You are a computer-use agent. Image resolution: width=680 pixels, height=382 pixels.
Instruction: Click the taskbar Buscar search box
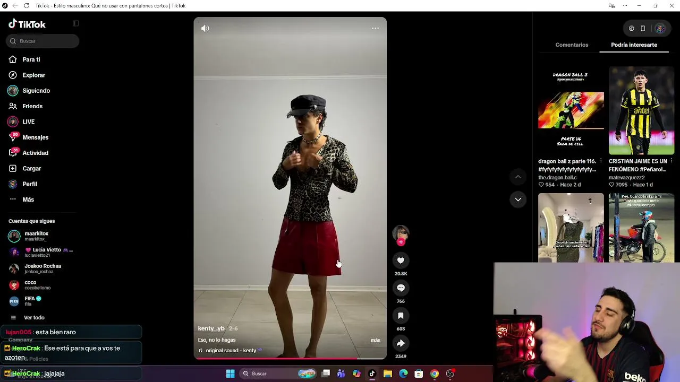pos(278,374)
